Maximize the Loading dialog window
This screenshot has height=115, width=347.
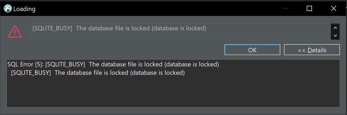click(309, 9)
